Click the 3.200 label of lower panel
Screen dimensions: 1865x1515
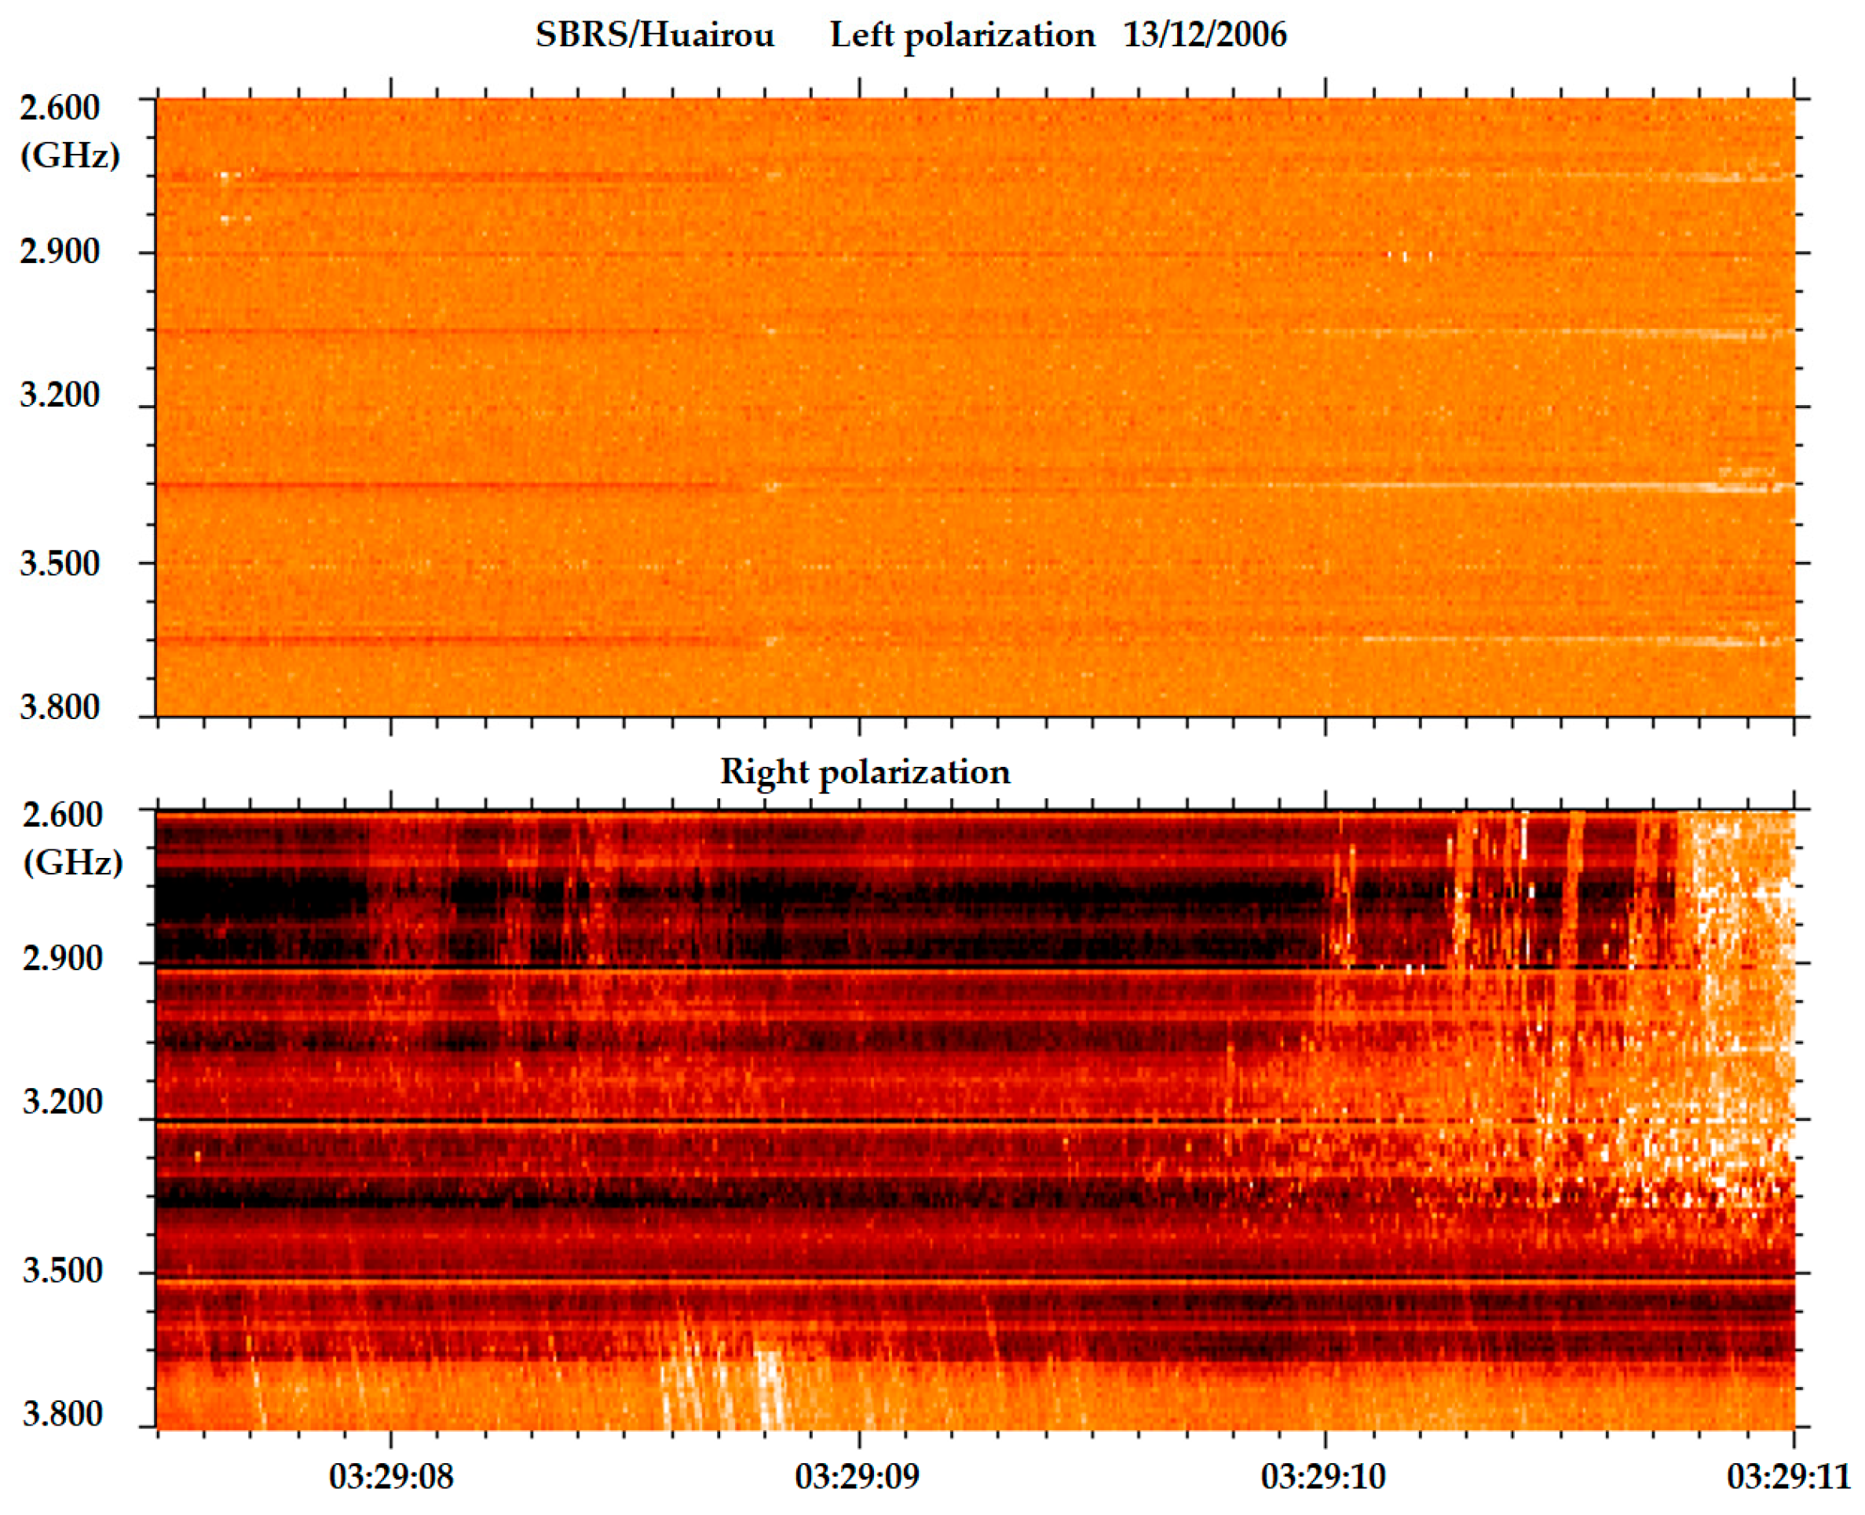pyautogui.click(x=63, y=1102)
